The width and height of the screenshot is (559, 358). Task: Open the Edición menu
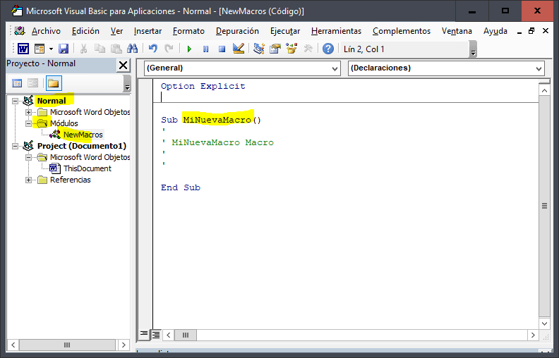point(85,31)
